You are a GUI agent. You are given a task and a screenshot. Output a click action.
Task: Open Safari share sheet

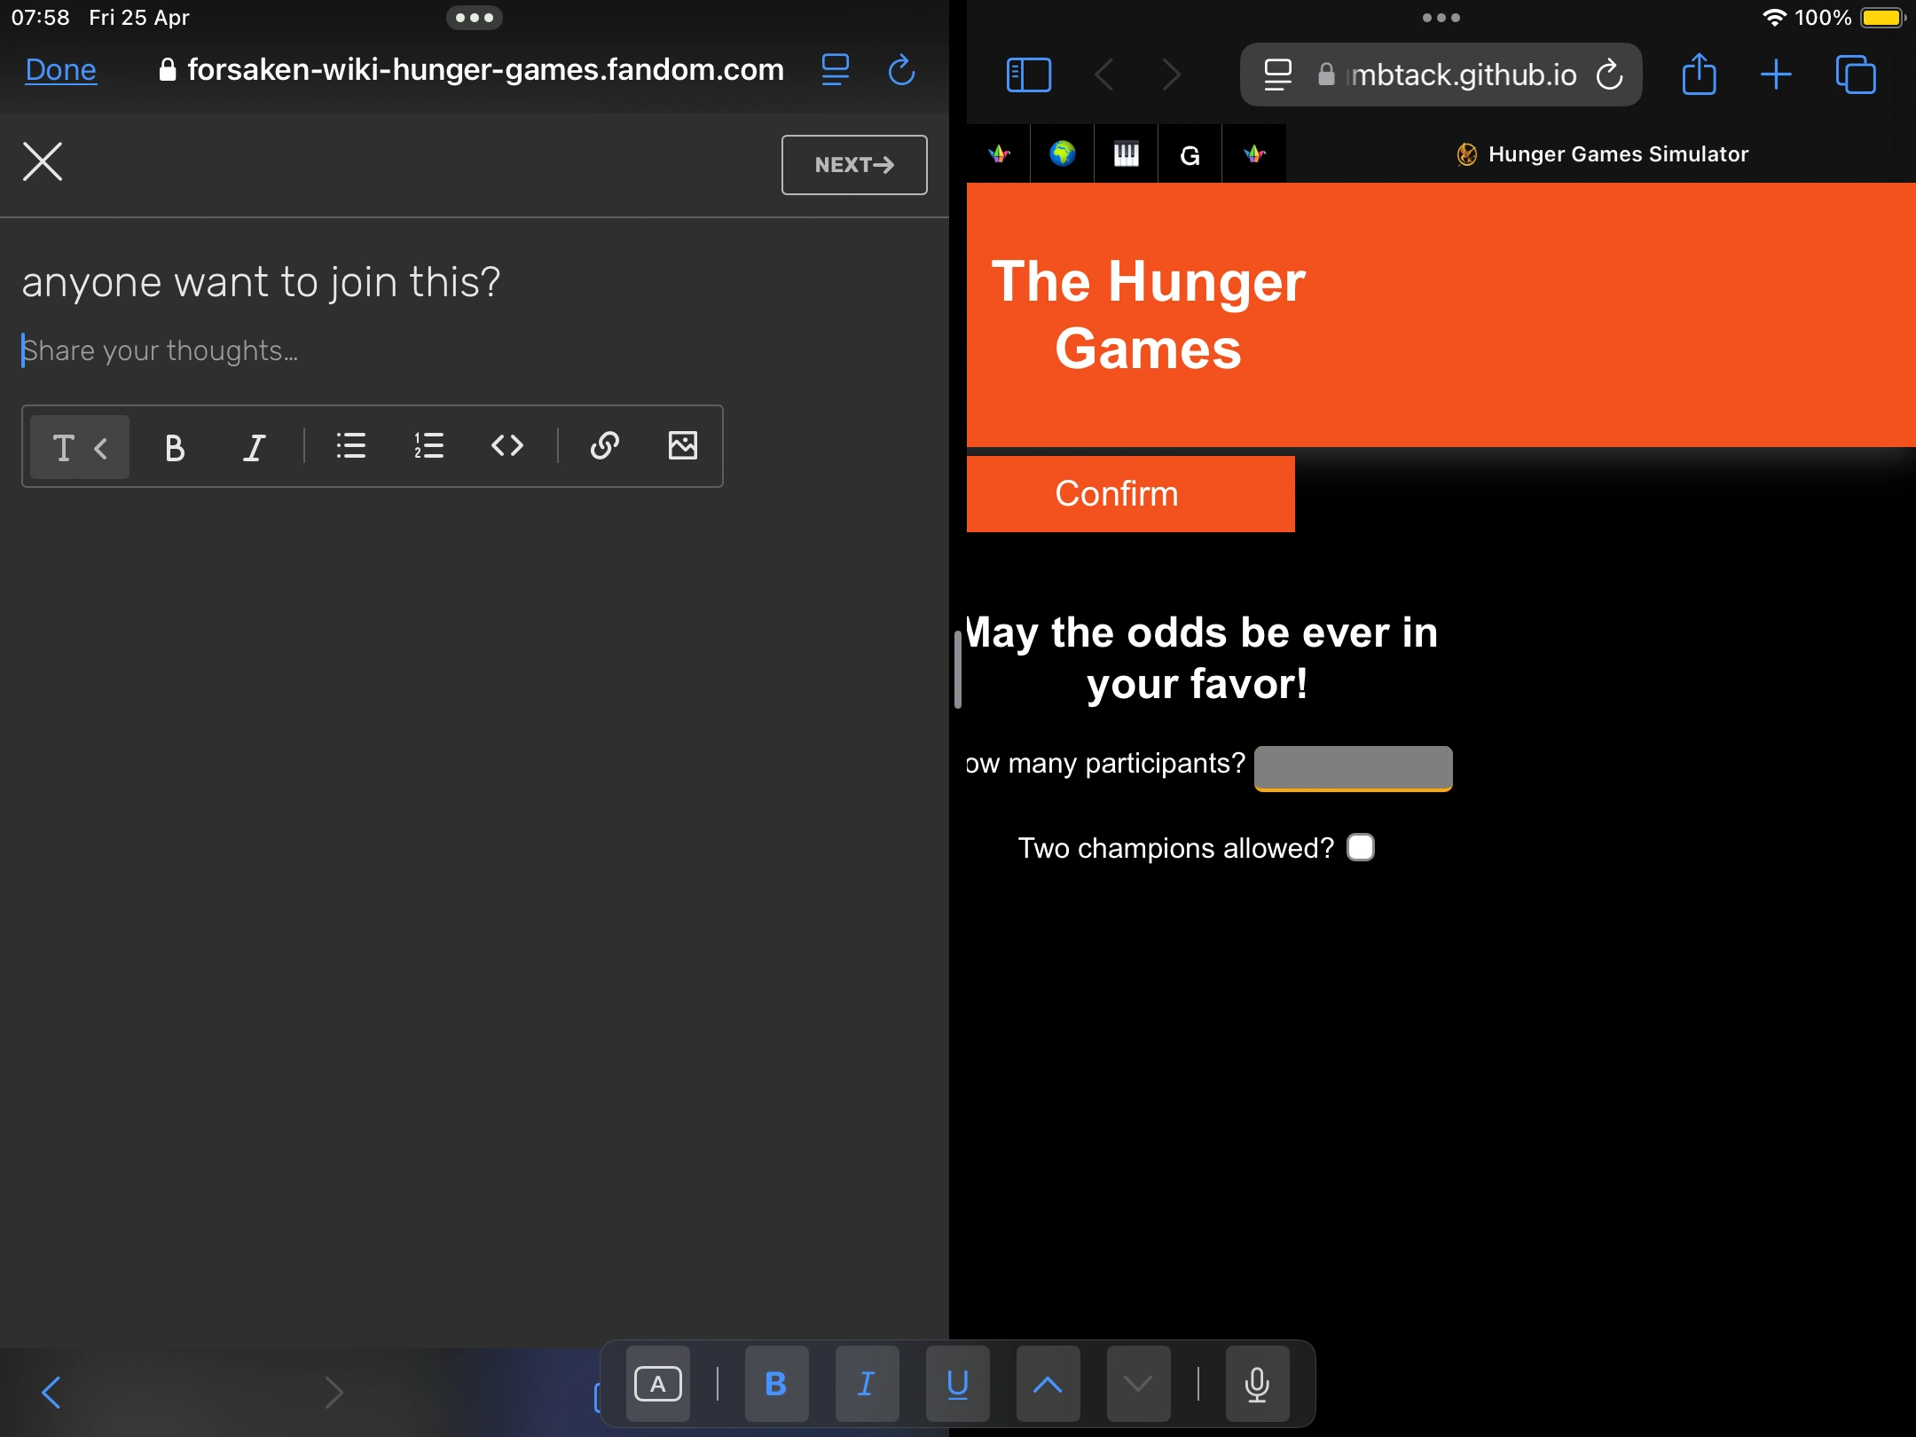1699,75
